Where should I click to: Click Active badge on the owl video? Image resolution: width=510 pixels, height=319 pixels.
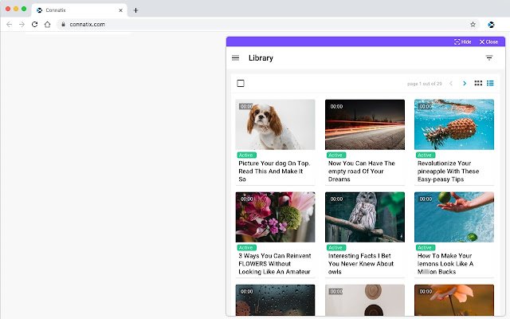tap(336, 248)
